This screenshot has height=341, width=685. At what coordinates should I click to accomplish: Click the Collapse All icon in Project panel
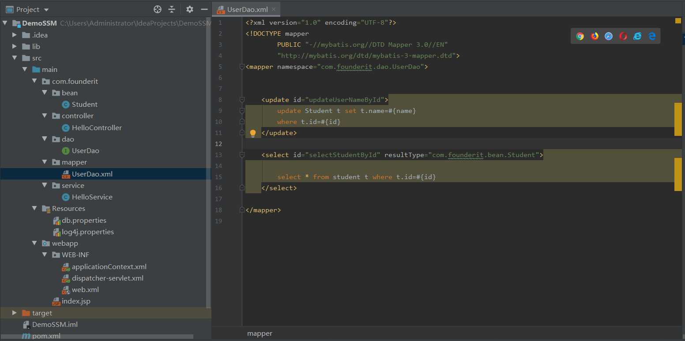(172, 9)
